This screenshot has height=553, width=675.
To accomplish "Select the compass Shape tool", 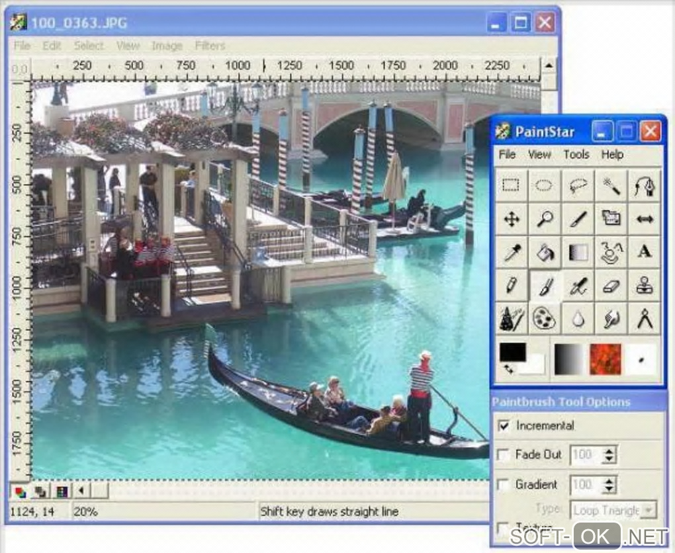I will pyautogui.click(x=644, y=319).
